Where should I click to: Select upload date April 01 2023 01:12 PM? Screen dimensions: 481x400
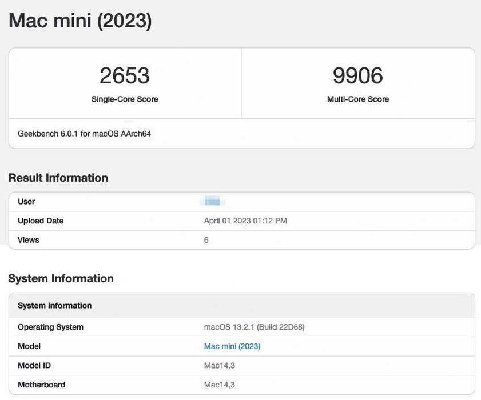tap(245, 221)
